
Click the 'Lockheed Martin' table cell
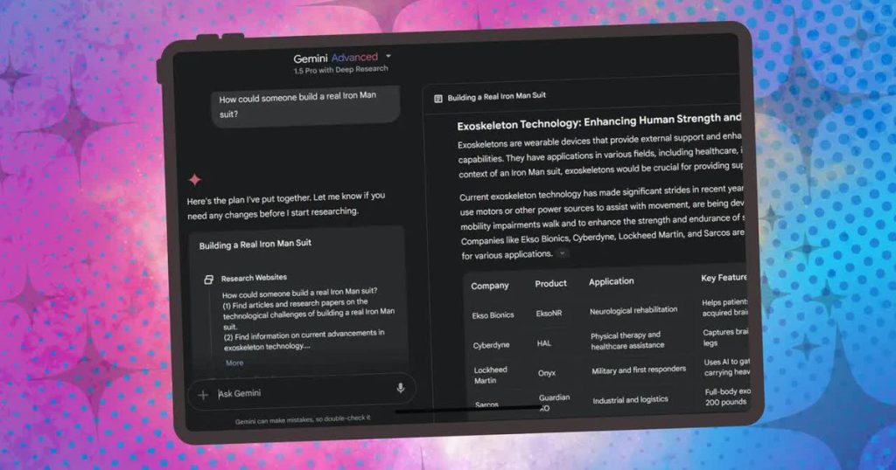click(490, 375)
